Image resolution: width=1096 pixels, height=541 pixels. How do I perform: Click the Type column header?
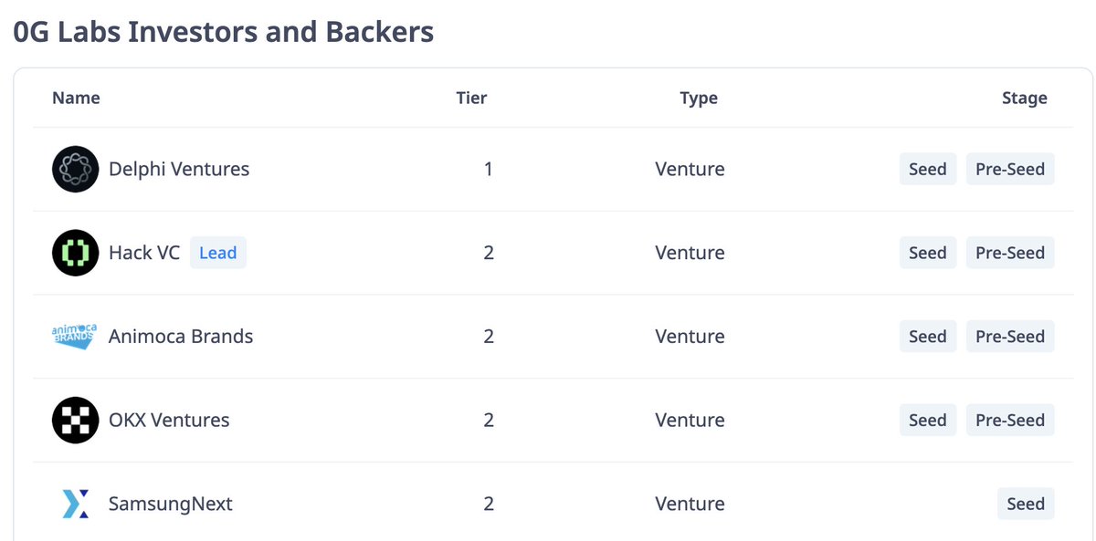(x=699, y=98)
